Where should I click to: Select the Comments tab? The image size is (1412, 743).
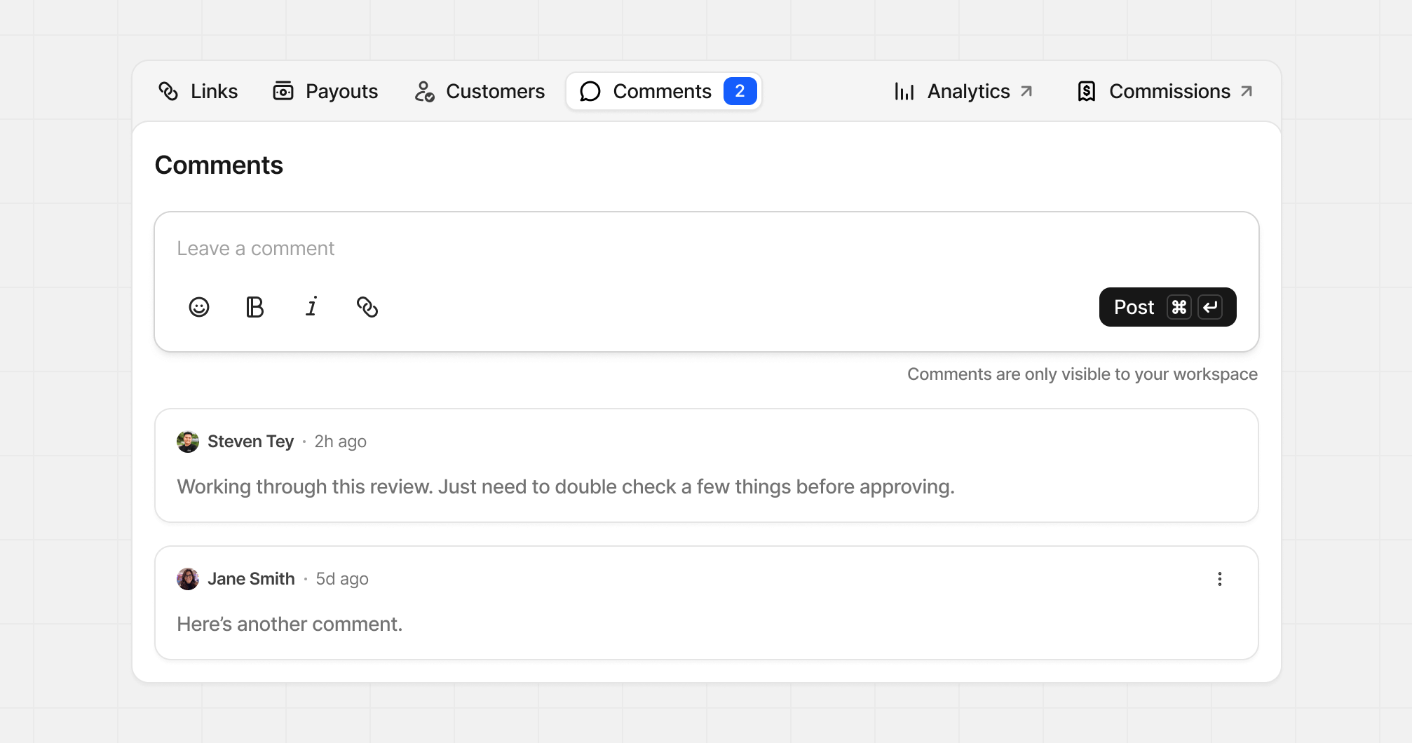pyautogui.click(x=664, y=91)
